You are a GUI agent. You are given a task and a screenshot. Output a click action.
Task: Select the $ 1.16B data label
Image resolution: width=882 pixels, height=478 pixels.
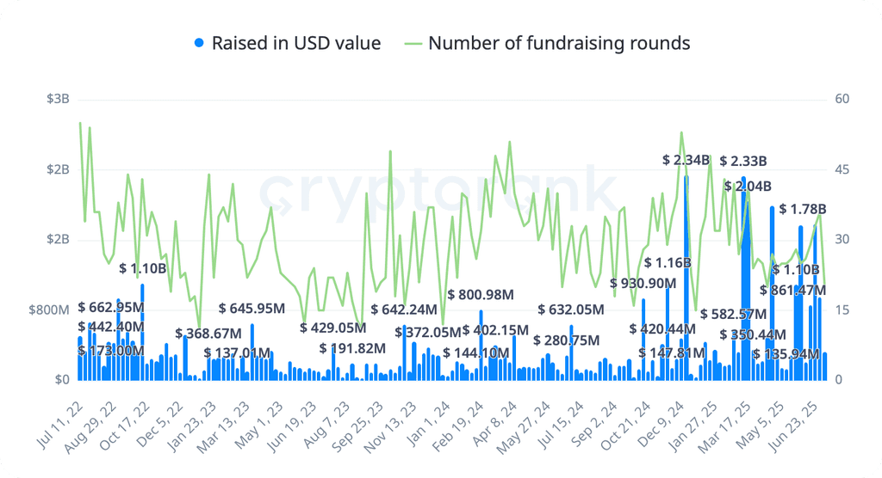[x=668, y=262]
